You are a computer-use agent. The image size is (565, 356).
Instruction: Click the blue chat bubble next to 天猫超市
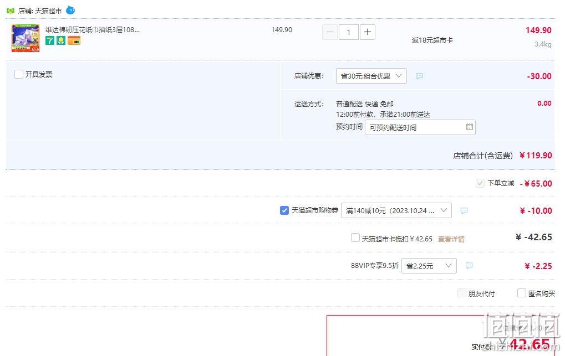[70, 10]
